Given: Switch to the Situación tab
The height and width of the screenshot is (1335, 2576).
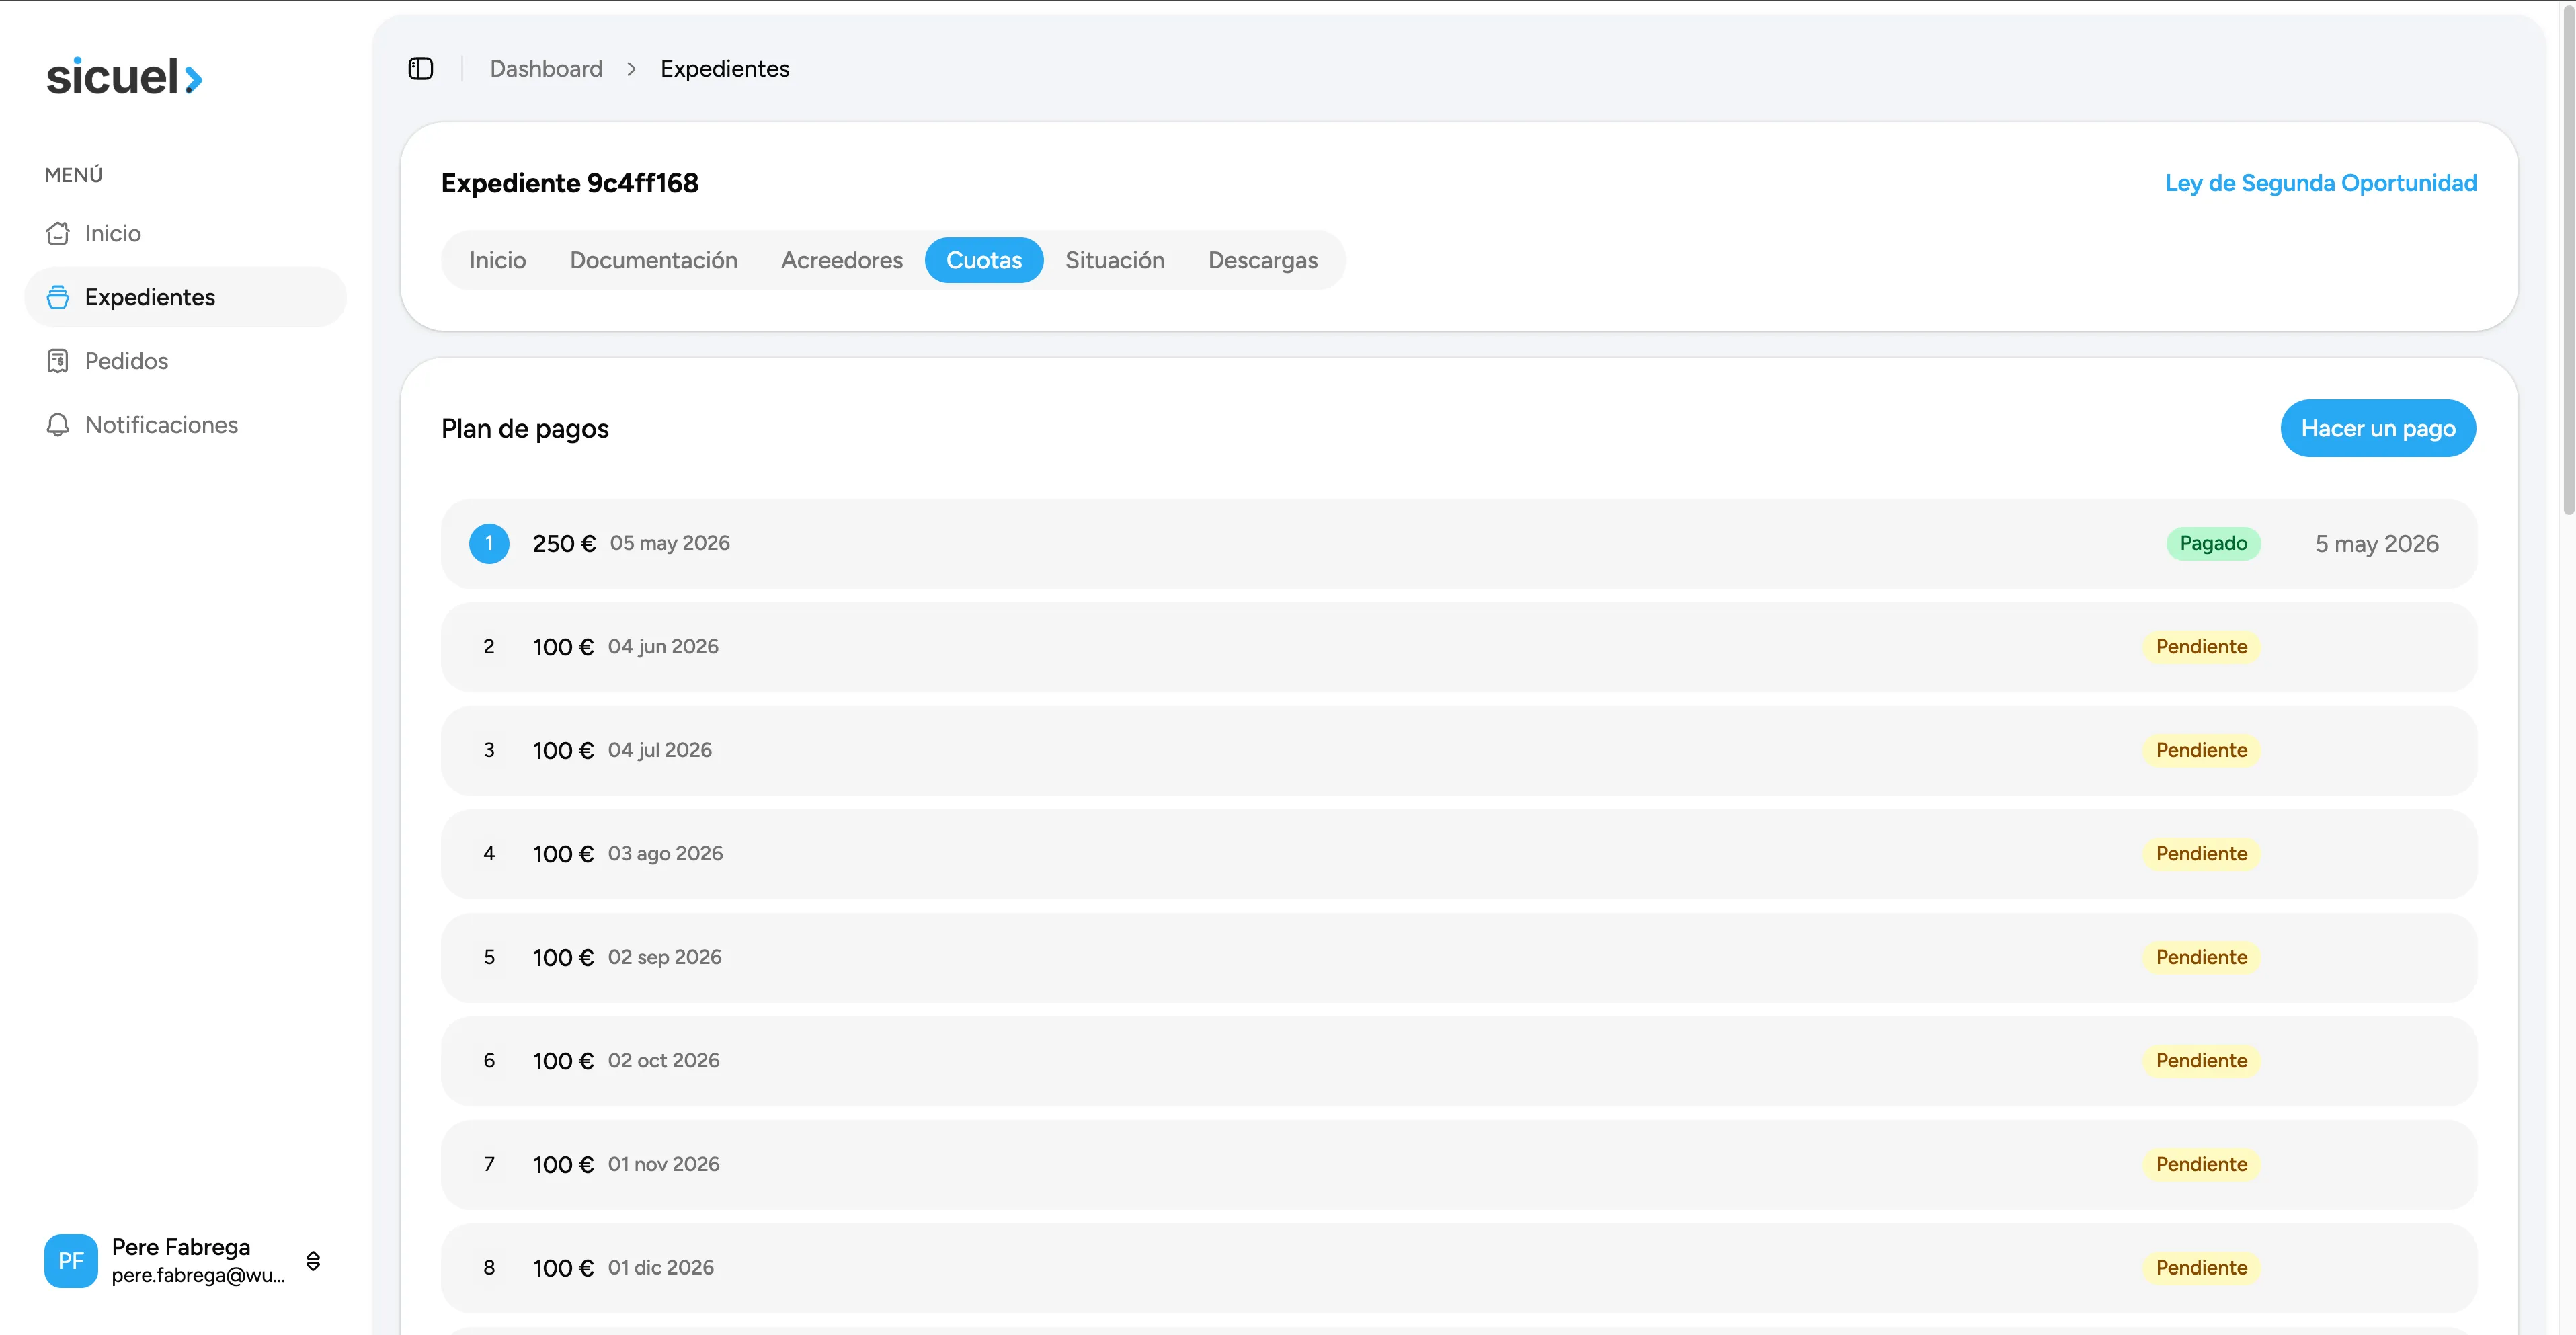Looking at the screenshot, I should coord(1115,260).
